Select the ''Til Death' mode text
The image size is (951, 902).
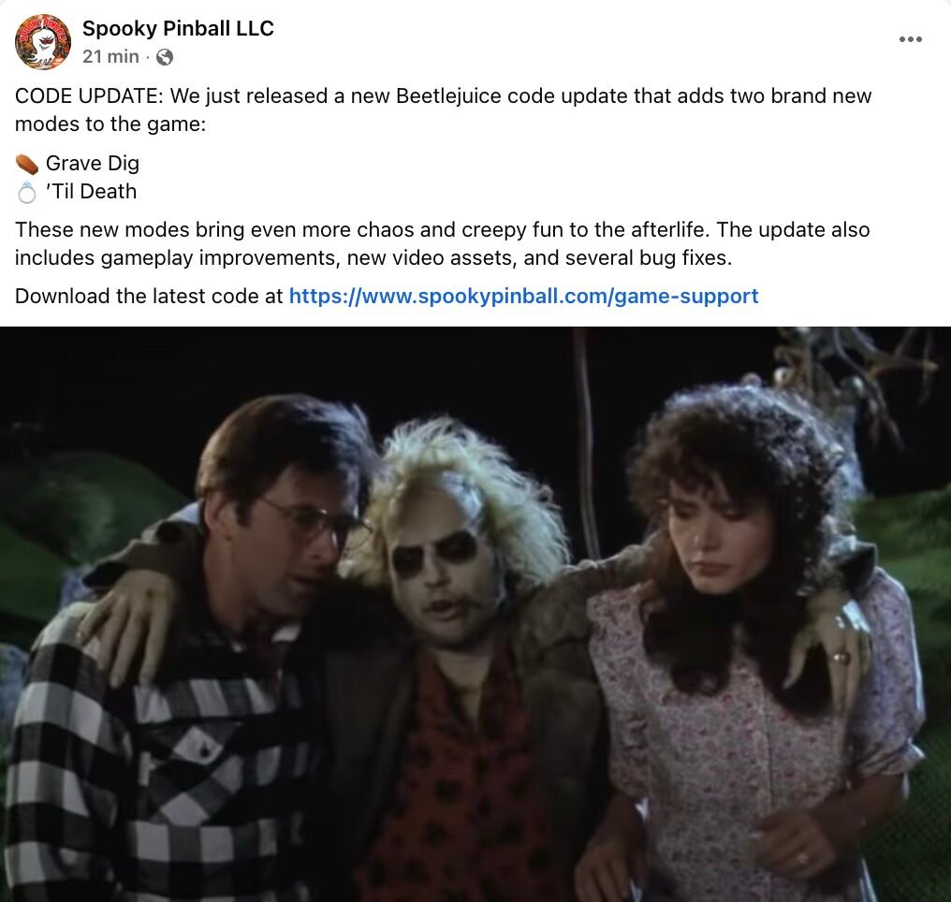[91, 192]
